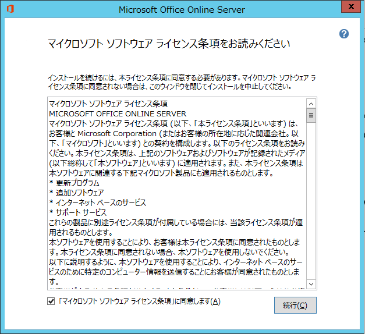The image size is (365, 334).
Task: Click the 'MICROSOFT OFFICE ONLINE SERVER' line in license
Action: (118, 114)
